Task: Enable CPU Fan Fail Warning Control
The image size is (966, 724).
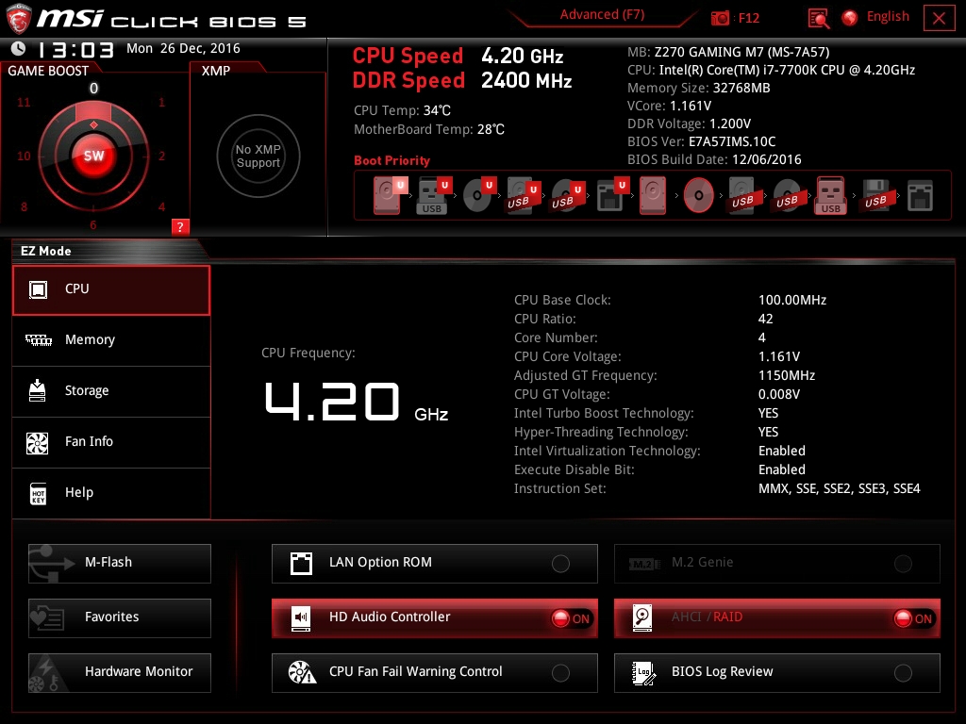Action: [560, 673]
